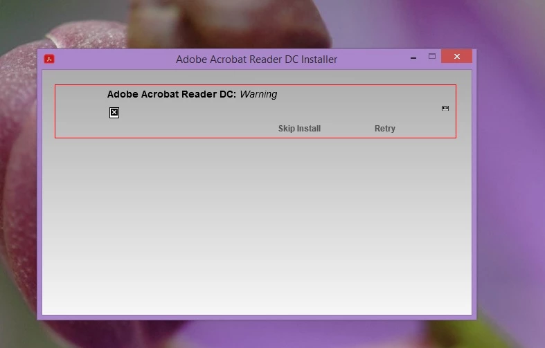Click the Skip Install button
The width and height of the screenshot is (545, 348).
299,129
